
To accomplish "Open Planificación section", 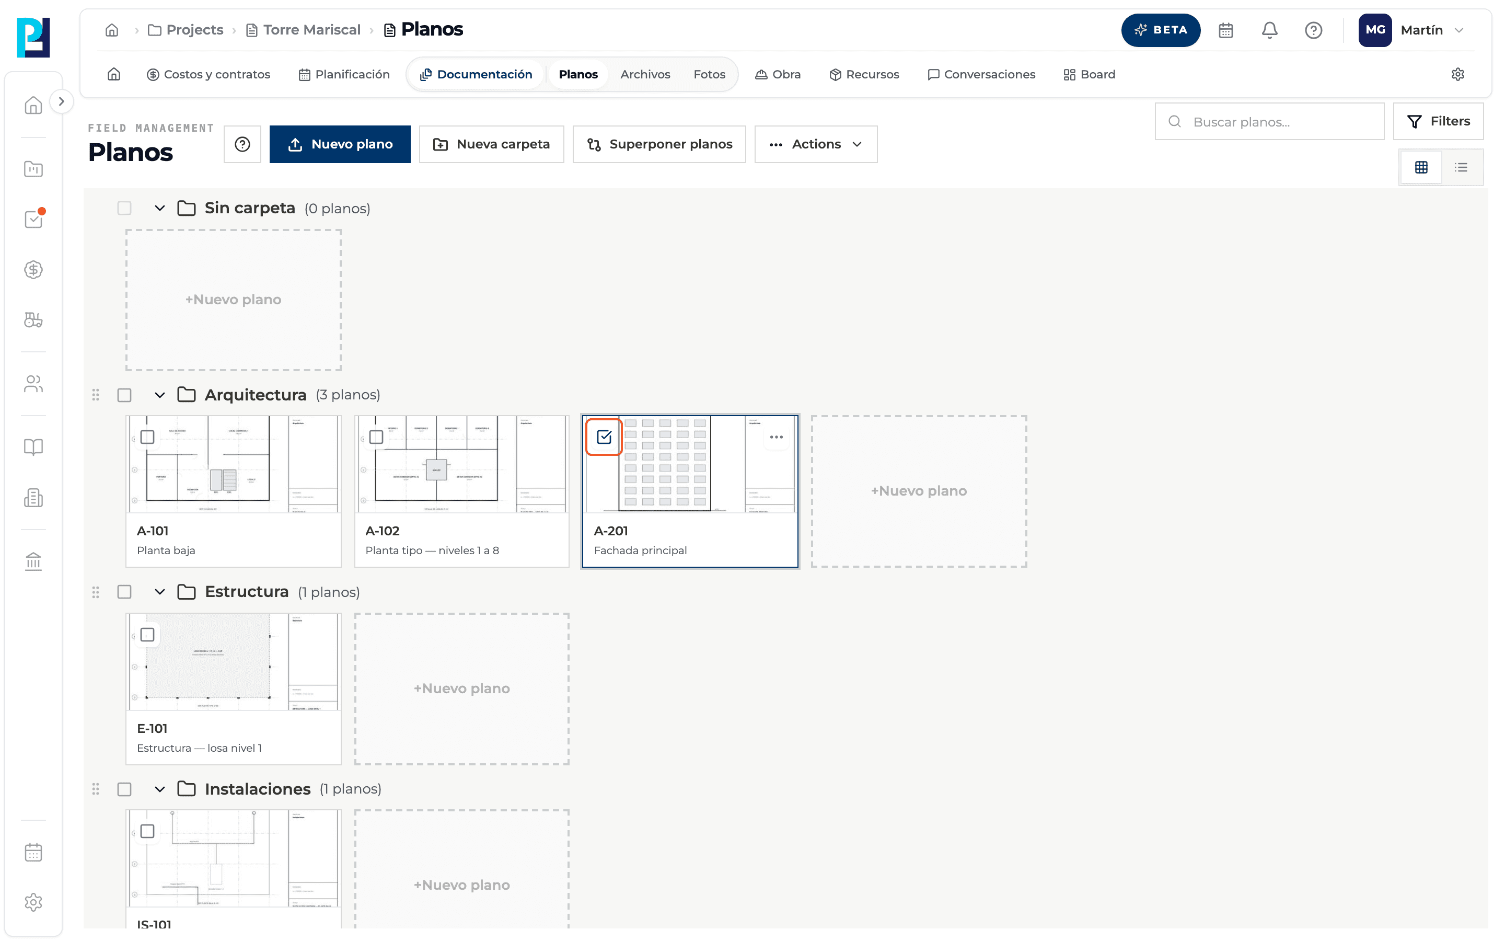I will pyautogui.click(x=344, y=74).
